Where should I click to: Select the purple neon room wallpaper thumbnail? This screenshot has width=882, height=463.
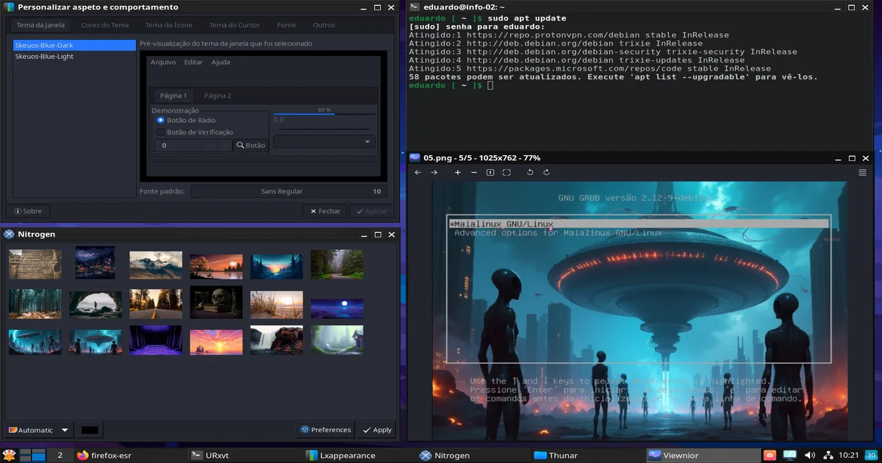pyautogui.click(x=156, y=340)
